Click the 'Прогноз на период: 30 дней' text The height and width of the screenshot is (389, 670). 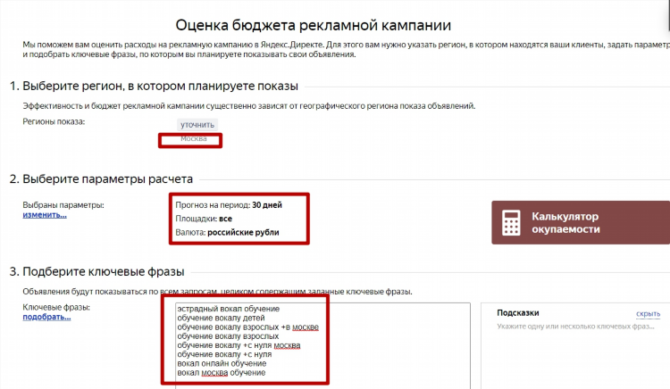click(229, 205)
